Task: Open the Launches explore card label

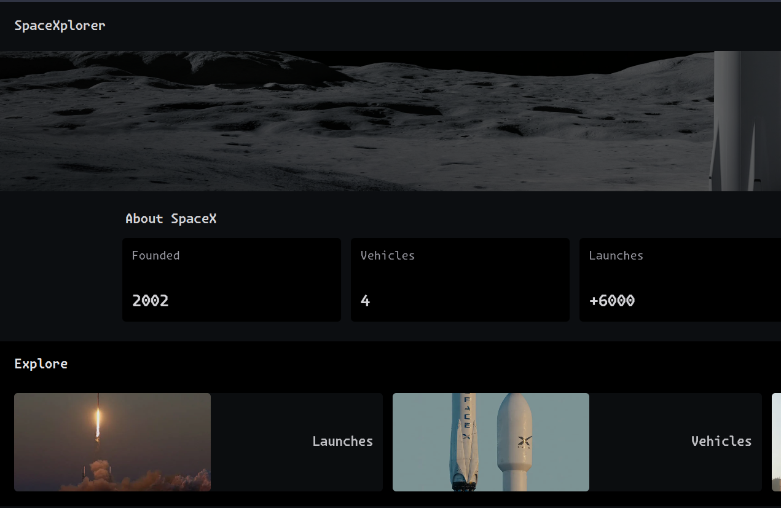Action: pos(342,441)
